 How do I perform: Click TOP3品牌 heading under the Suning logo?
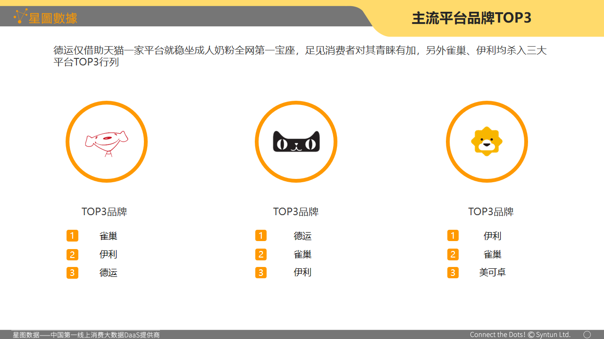[491, 212]
